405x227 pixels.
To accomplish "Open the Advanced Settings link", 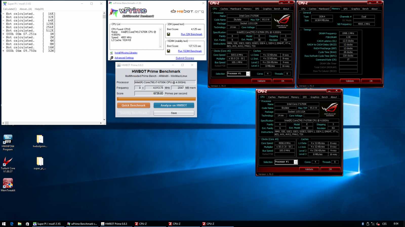I will (124, 58).
